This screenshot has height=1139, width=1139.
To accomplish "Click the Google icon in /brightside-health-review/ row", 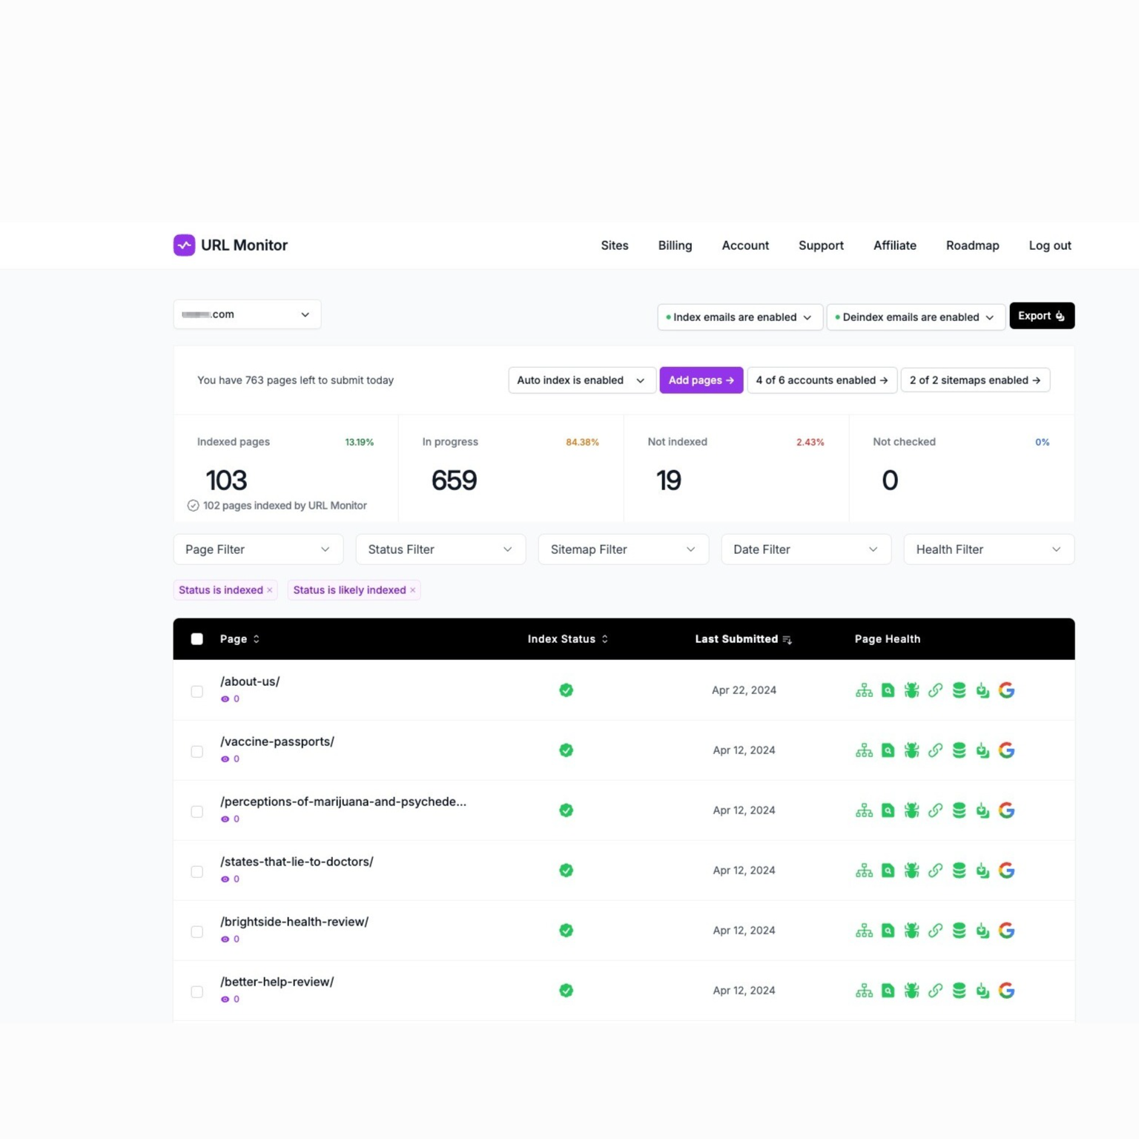I will 1006,931.
